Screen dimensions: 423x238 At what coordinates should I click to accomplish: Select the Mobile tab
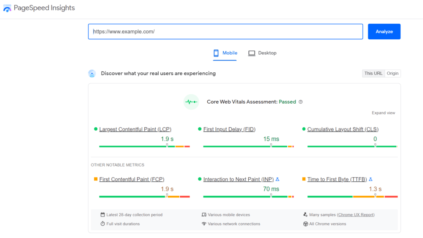pos(225,53)
